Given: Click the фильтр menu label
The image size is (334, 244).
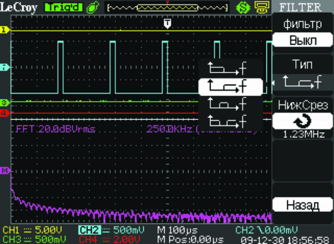Looking at the screenshot, I should (x=302, y=24).
